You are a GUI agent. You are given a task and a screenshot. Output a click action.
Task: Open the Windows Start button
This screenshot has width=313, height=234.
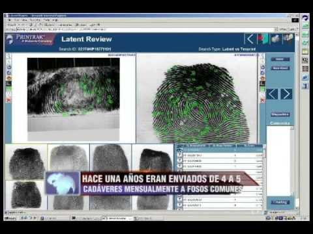pos(10,218)
